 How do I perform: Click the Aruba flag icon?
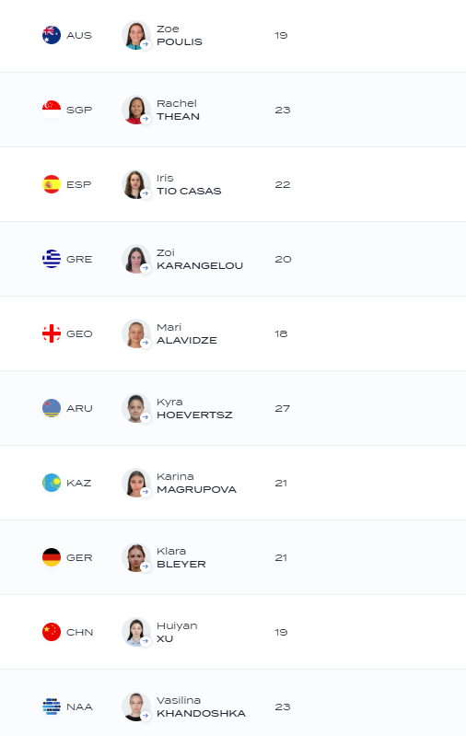52,408
